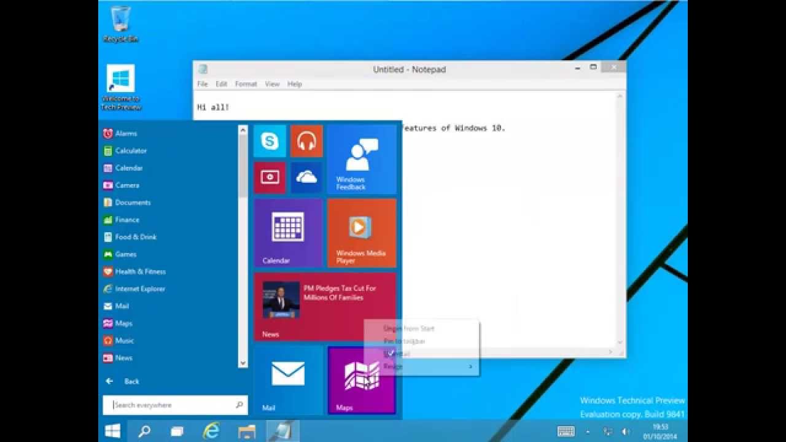This screenshot has width=786, height=442.
Task: Click the apps list scrollbar down arrow
Action: (243, 363)
